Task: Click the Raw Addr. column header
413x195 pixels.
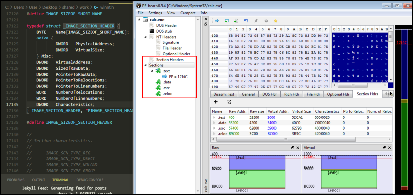Action: point(237,111)
